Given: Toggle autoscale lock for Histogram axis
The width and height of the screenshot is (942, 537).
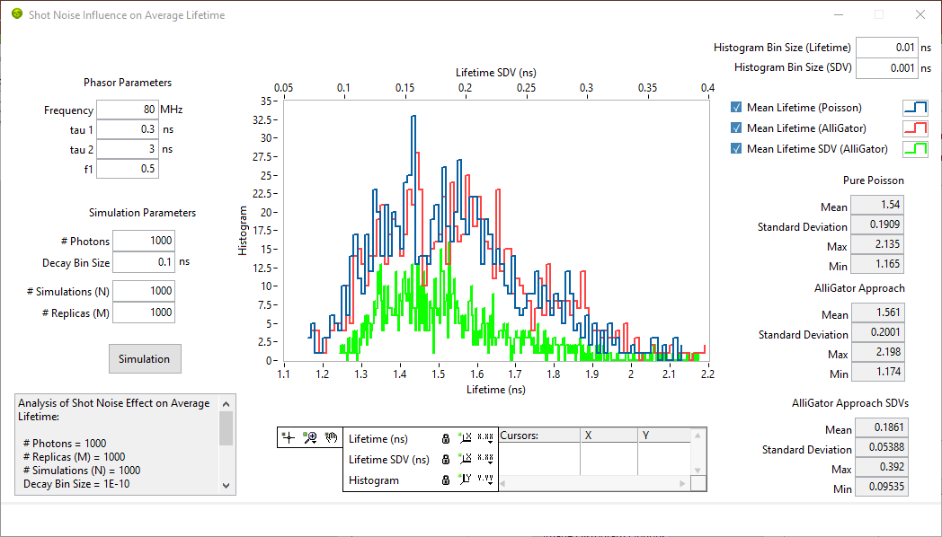Looking at the screenshot, I should [446, 480].
